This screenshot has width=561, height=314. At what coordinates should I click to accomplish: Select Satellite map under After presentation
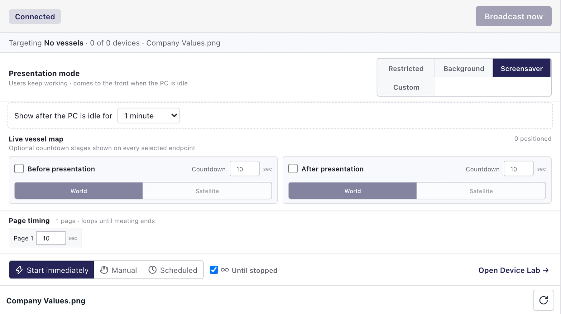pyautogui.click(x=481, y=191)
